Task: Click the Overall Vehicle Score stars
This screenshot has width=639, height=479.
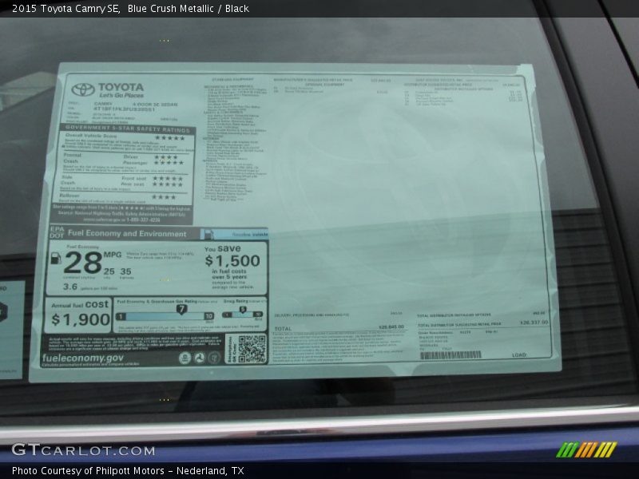Action: tap(169, 137)
